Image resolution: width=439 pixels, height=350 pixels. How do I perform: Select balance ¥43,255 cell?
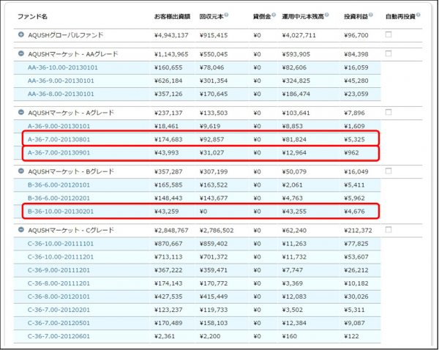click(x=294, y=212)
